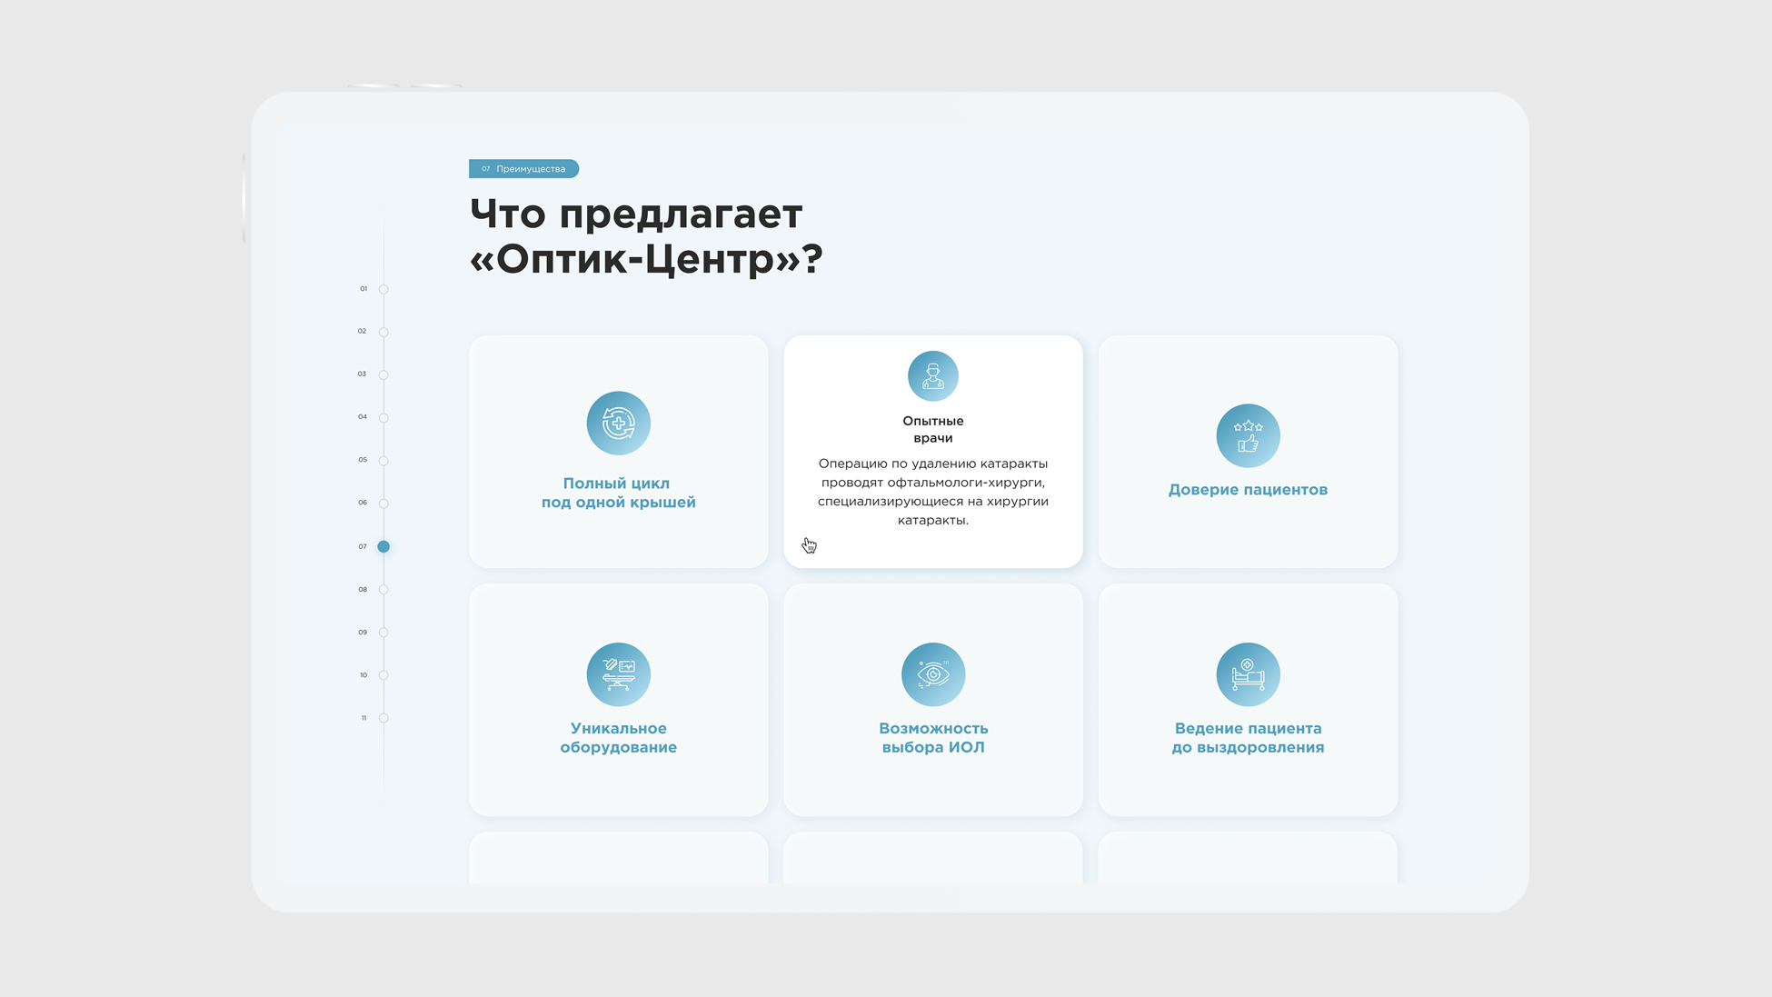Open "Ведение пациента до выздоровления" card title
This screenshot has width=1772, height=997.
click(1248, 738)
